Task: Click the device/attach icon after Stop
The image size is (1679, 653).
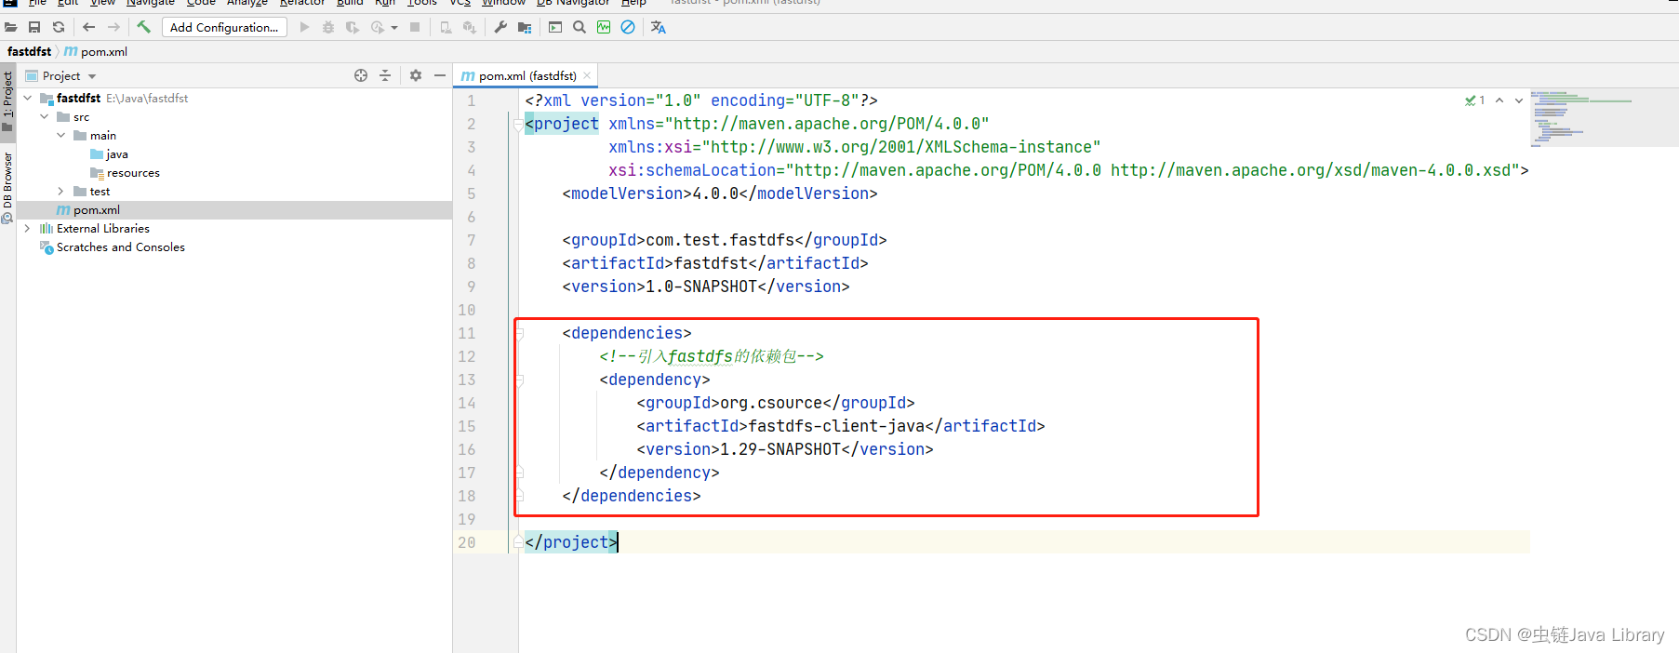Action: pyautogui.click(x=446, y=27)
